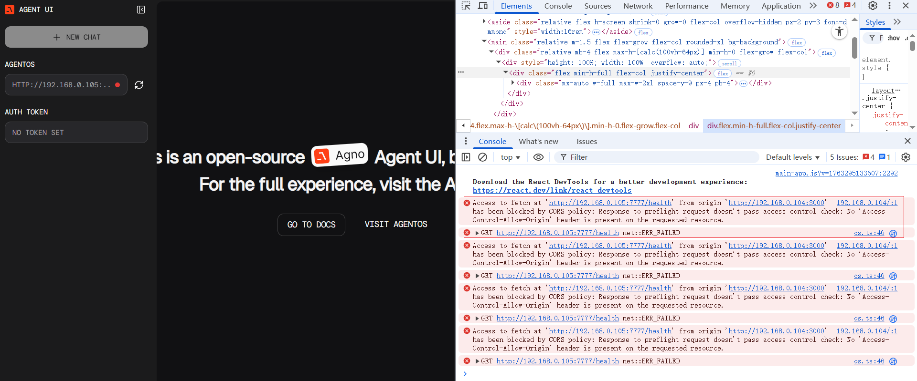Toggle the console sidebar
The image size is (917, 381).
pyautogui.click(x=466, y=157)
